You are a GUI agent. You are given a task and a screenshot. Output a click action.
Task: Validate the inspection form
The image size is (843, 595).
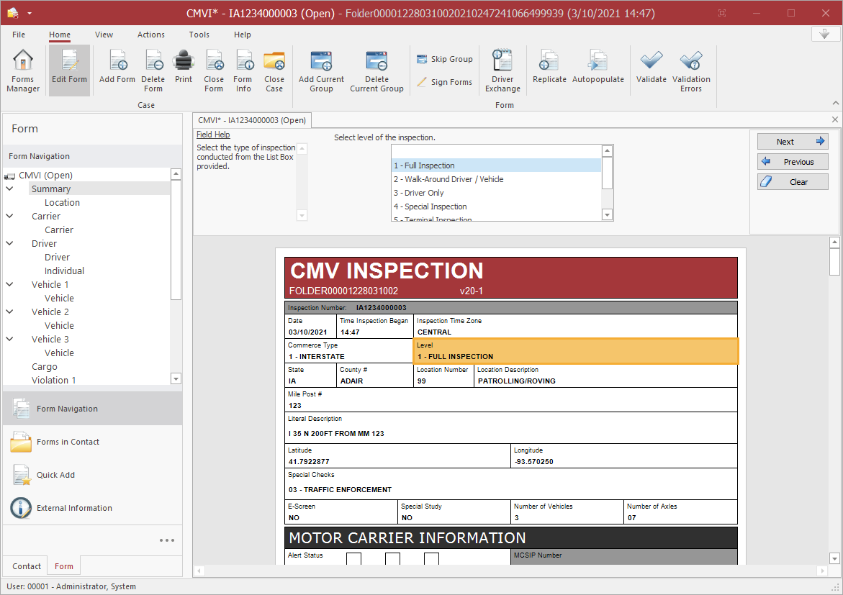point(651,66)
